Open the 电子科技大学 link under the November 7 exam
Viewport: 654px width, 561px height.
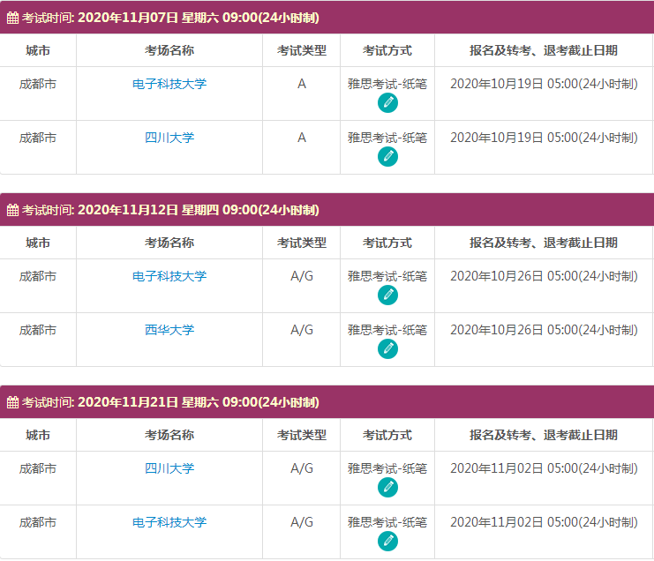(x=169, y=85)
